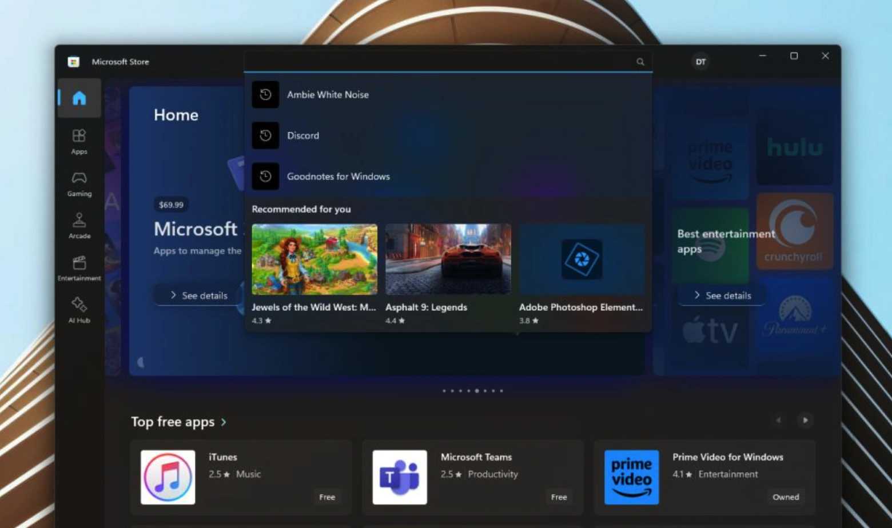This screenshot has height=528, width=892.
Task: Open the crunchyroll tile
Action: tap(794, 231)
